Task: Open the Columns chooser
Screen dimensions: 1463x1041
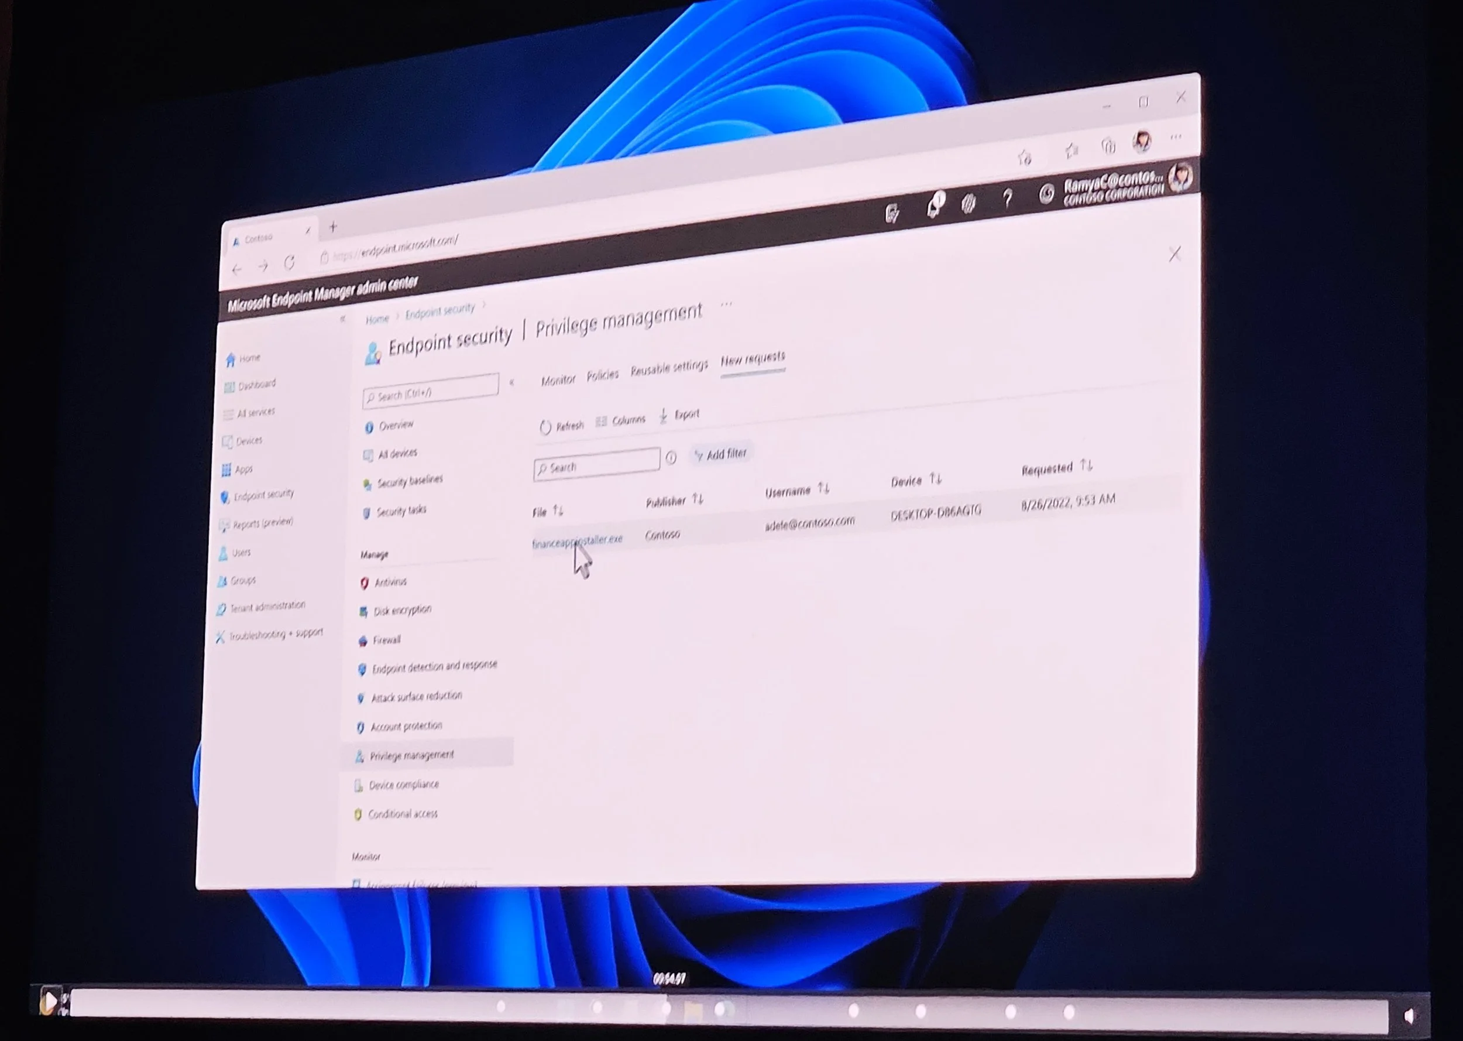Action: [x=621, y=420]
